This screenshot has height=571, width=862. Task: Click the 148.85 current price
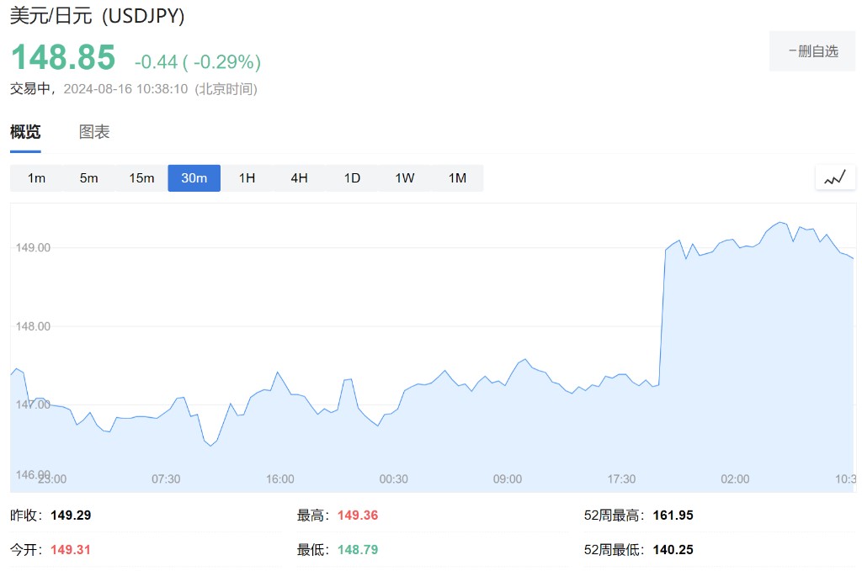coord(63,58)
